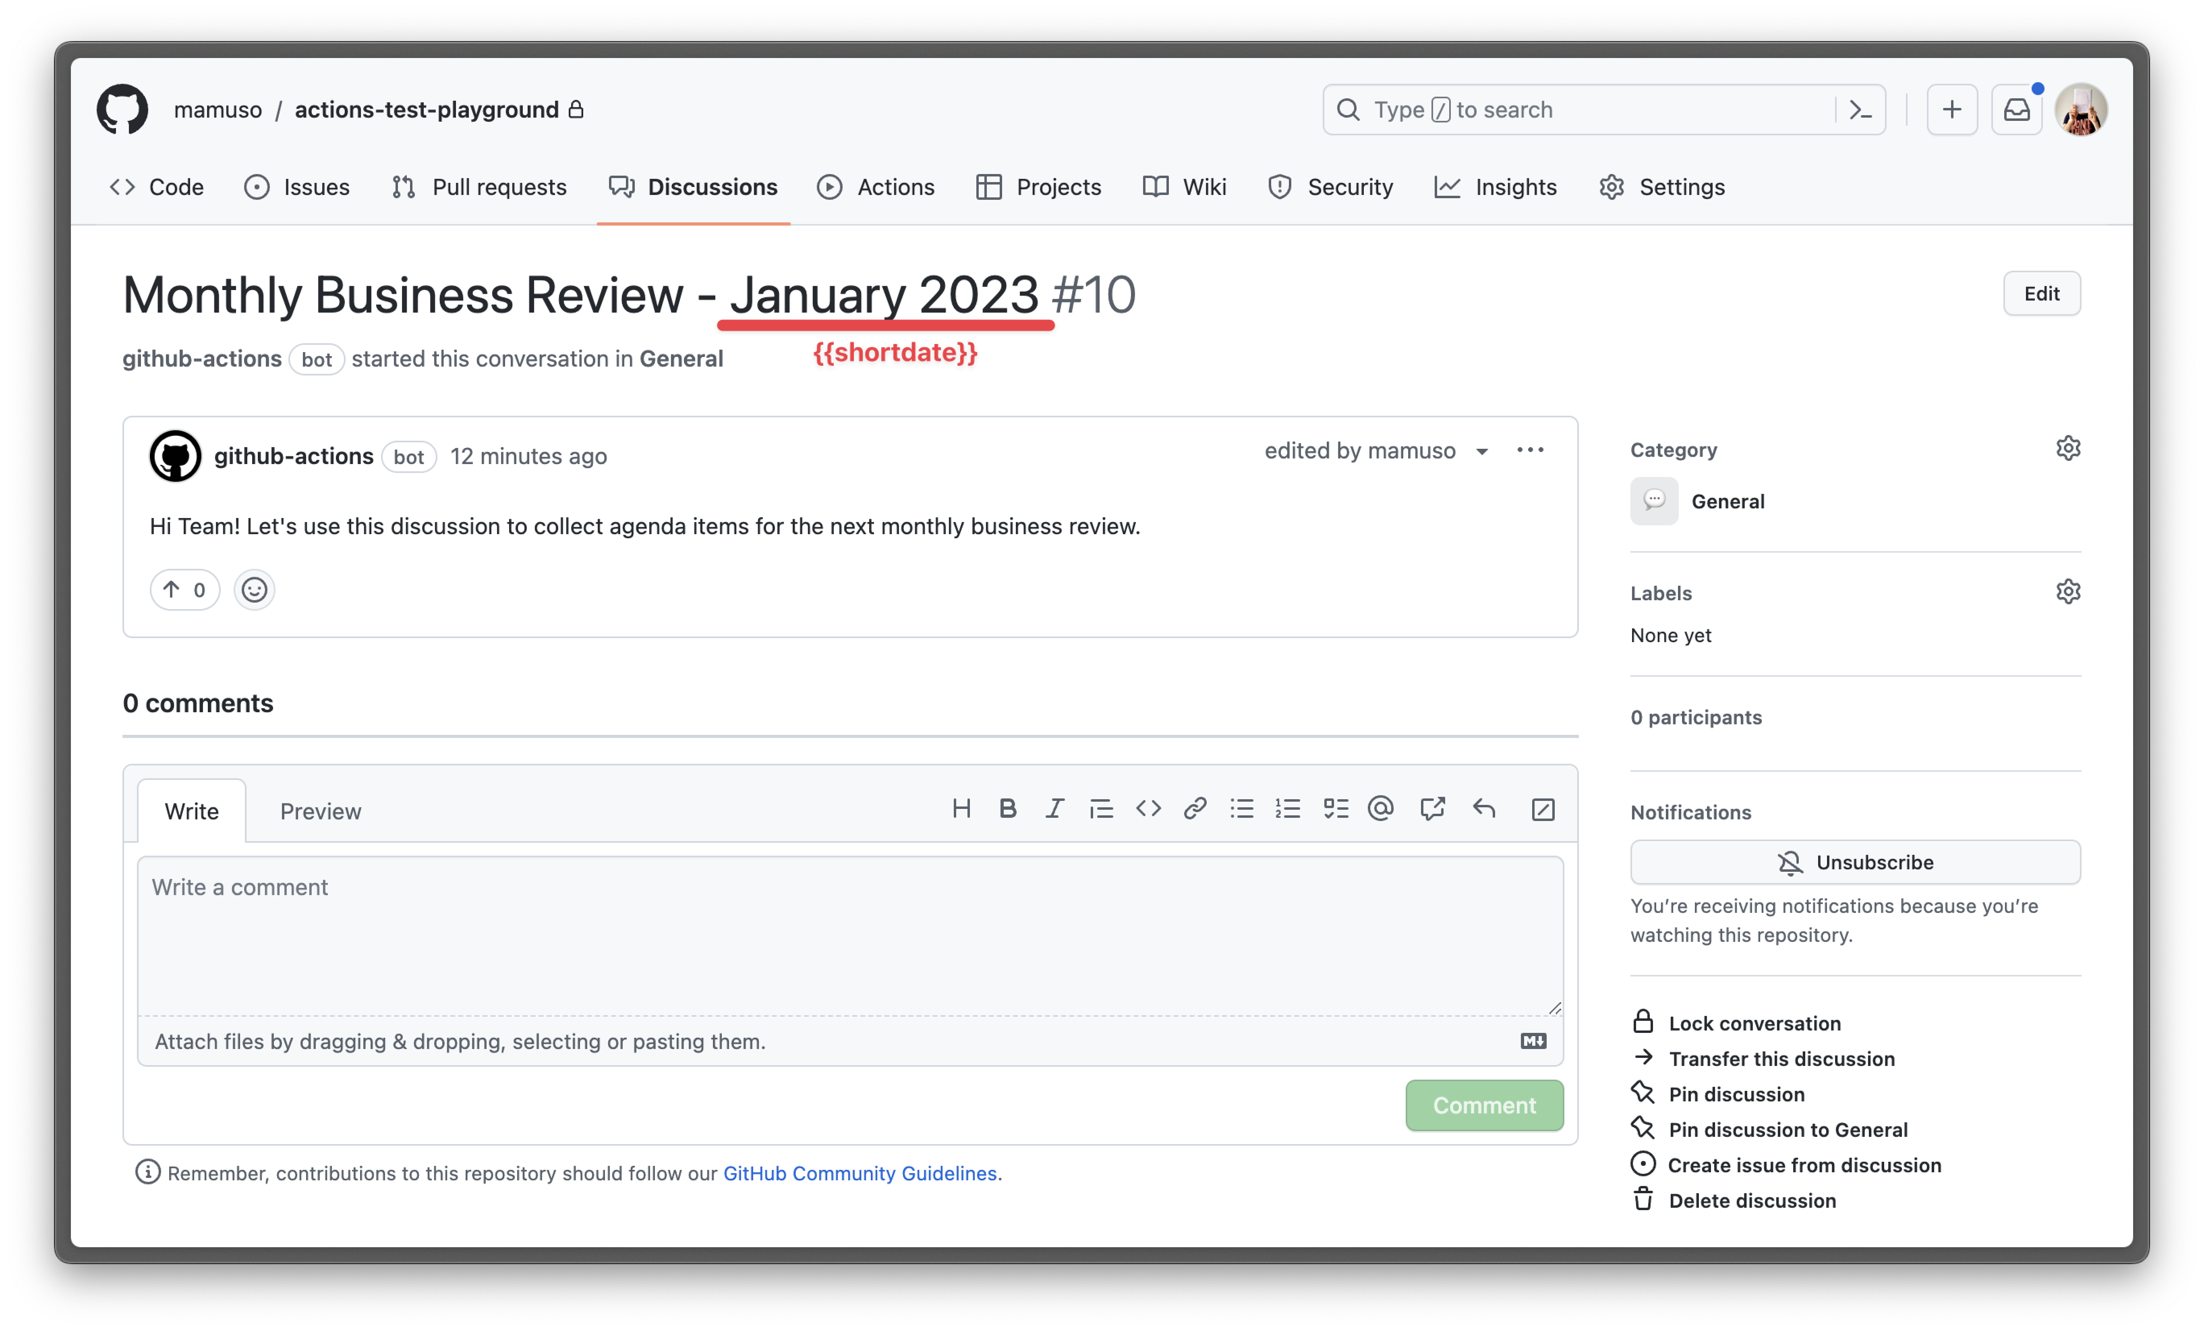The width and height of the screenshot is (2204, 1331).
Task: Click the 12 minutes ago timestamp
Action: click(x=528, y=456)
